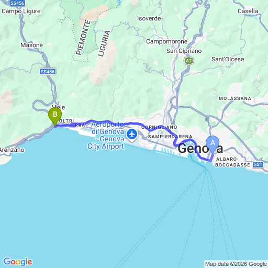
Task: Select the Masone town label
Action: coord(31,45)
